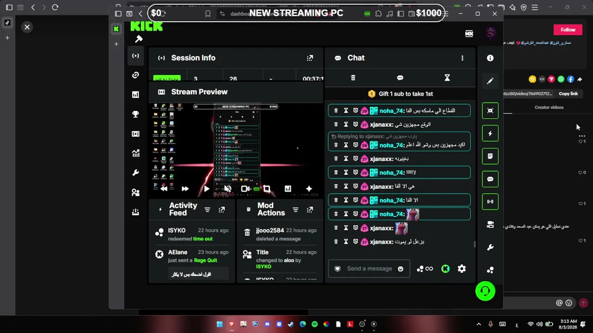The image size is (593, 333).
Task: Open the shield mod icon on xjanaxx's last message
Action: click(x=355, y=241)
